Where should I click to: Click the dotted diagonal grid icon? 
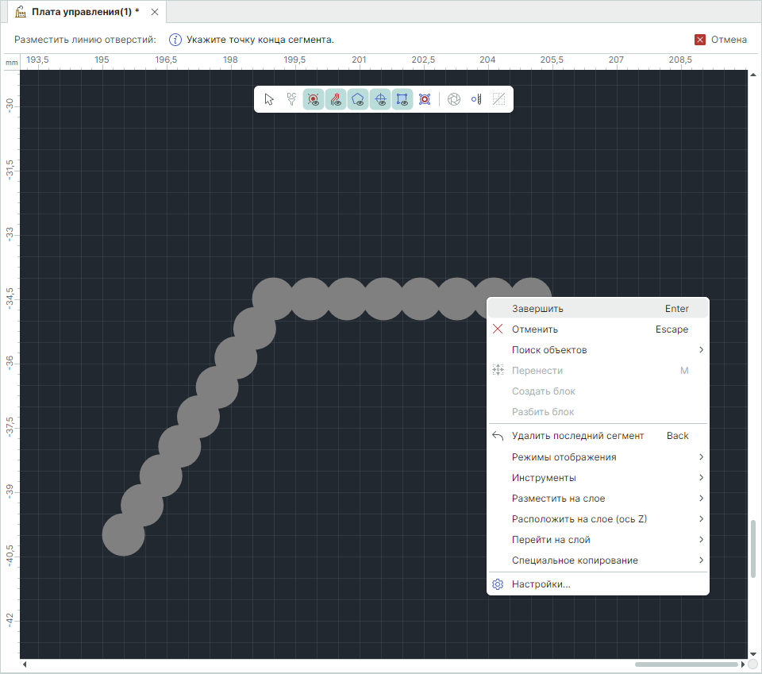(498, 99)
